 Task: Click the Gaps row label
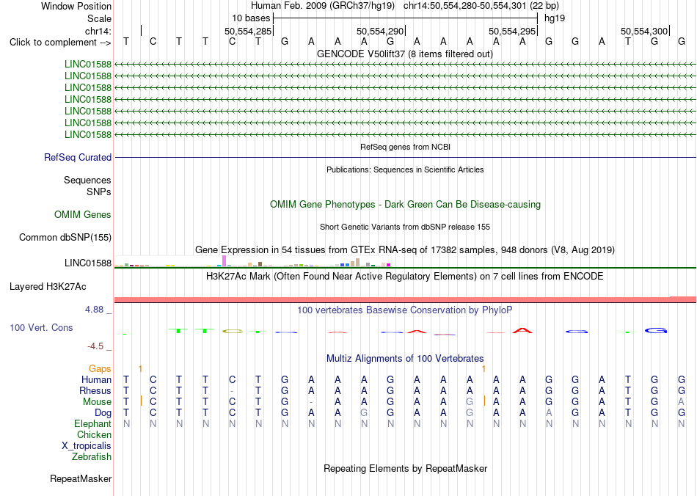[x=100, y=368]
